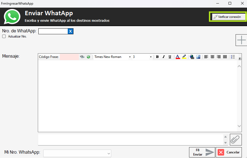Screen dimensions: 247x158
Task: Open the font color picker
Action: click(178, 57)
